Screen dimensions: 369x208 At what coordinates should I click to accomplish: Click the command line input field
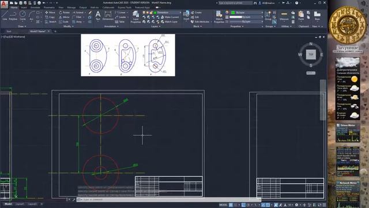(x=168, y=199)
